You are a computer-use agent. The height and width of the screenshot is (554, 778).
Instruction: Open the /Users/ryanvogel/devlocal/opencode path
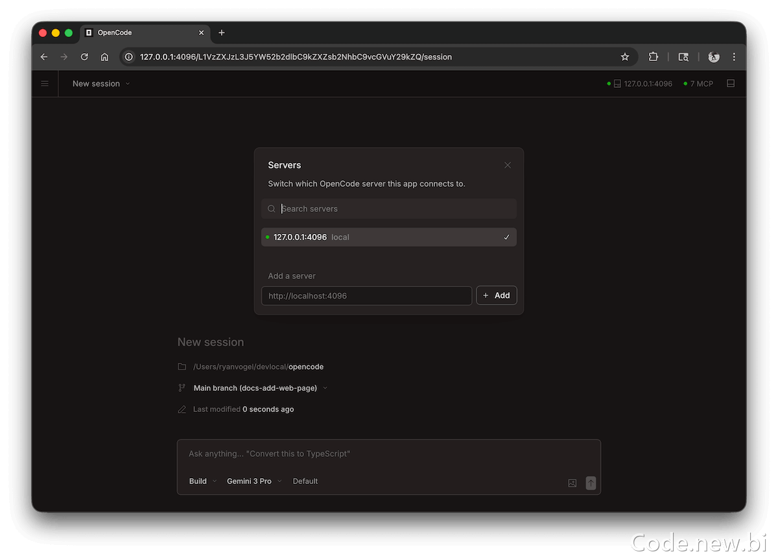(x=258, y=367)
